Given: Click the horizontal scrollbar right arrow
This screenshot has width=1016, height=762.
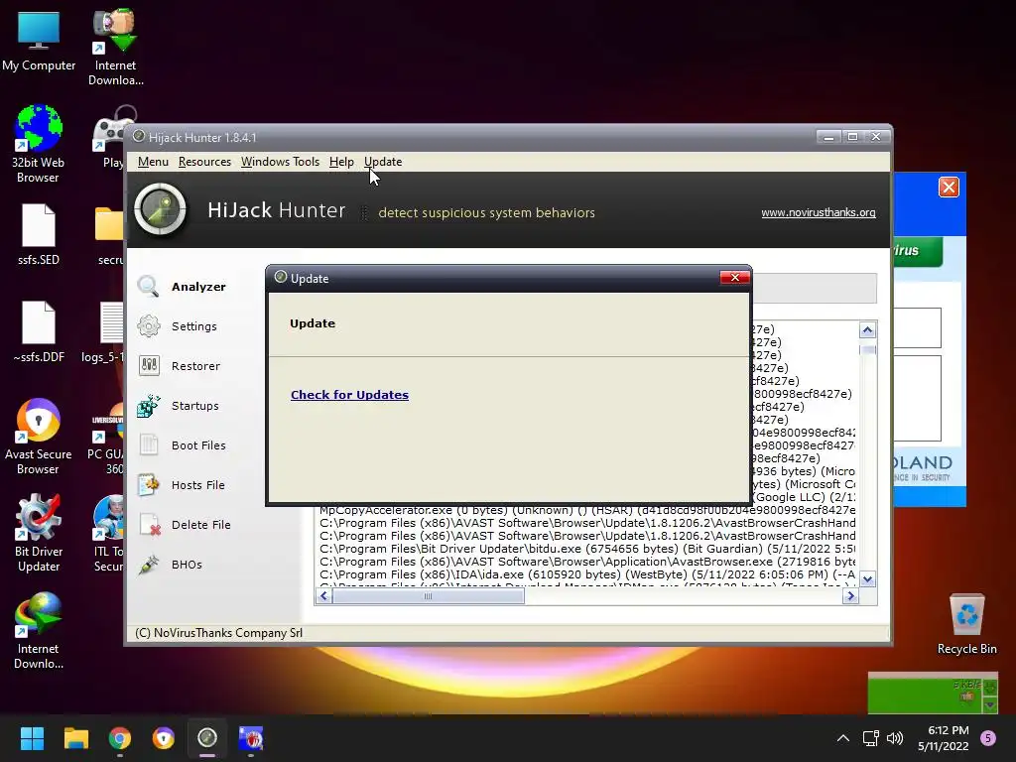Looking at the screenshot, I should coord(850,596).
